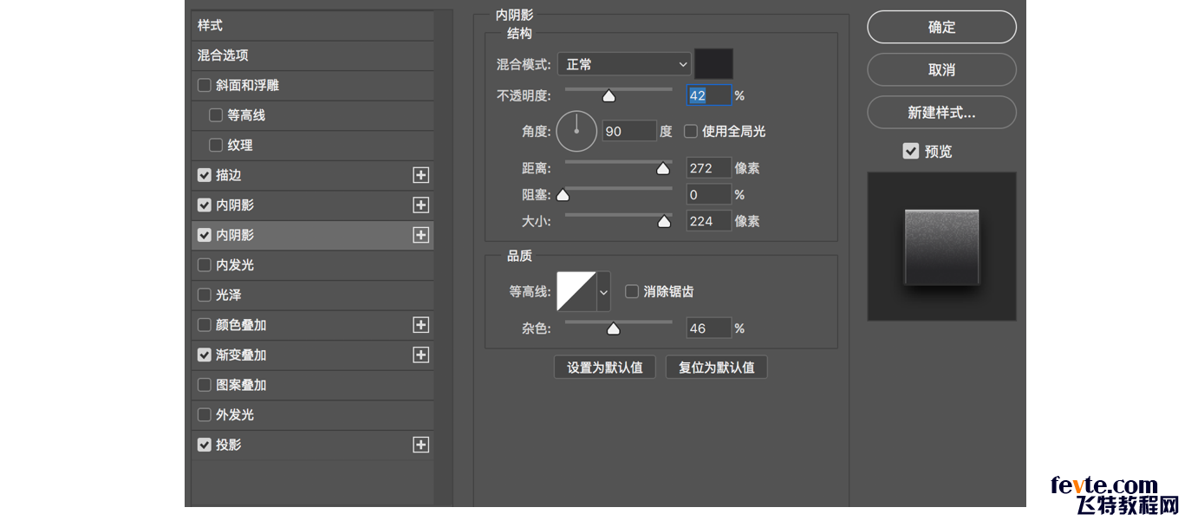
Task: Add another 投影 with plus icon
Action: (x=420, y=445)
